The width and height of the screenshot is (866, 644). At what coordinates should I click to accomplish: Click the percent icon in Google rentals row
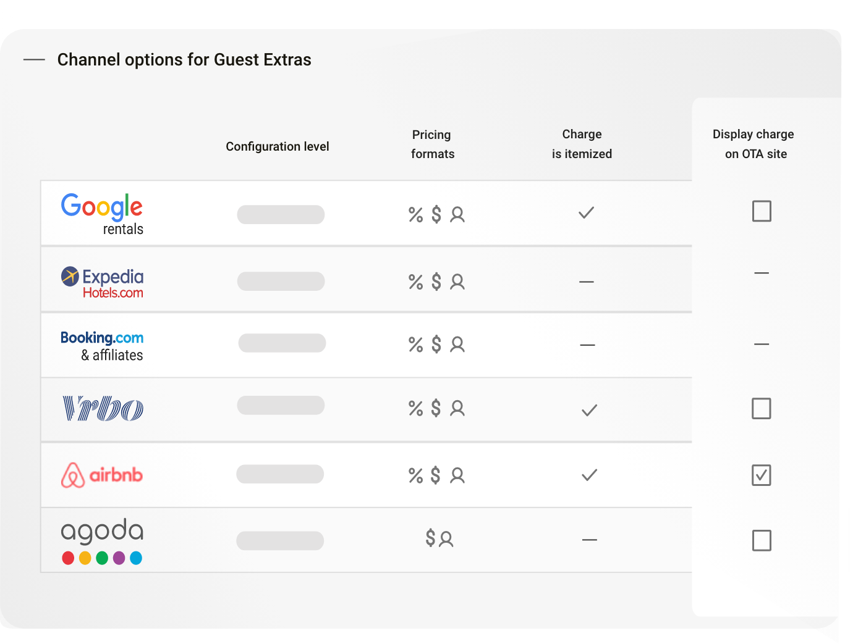click(x=416, y=215)
